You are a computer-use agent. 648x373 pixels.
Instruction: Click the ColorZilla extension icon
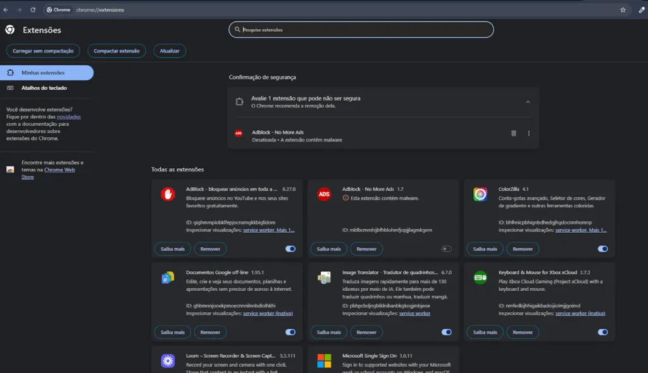[480, 194]
